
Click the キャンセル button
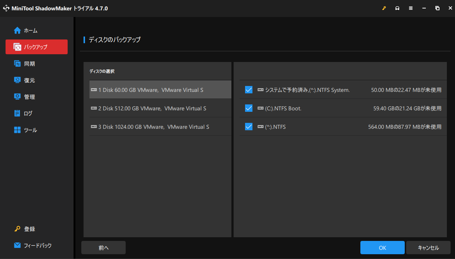click(x=428, y=248)
